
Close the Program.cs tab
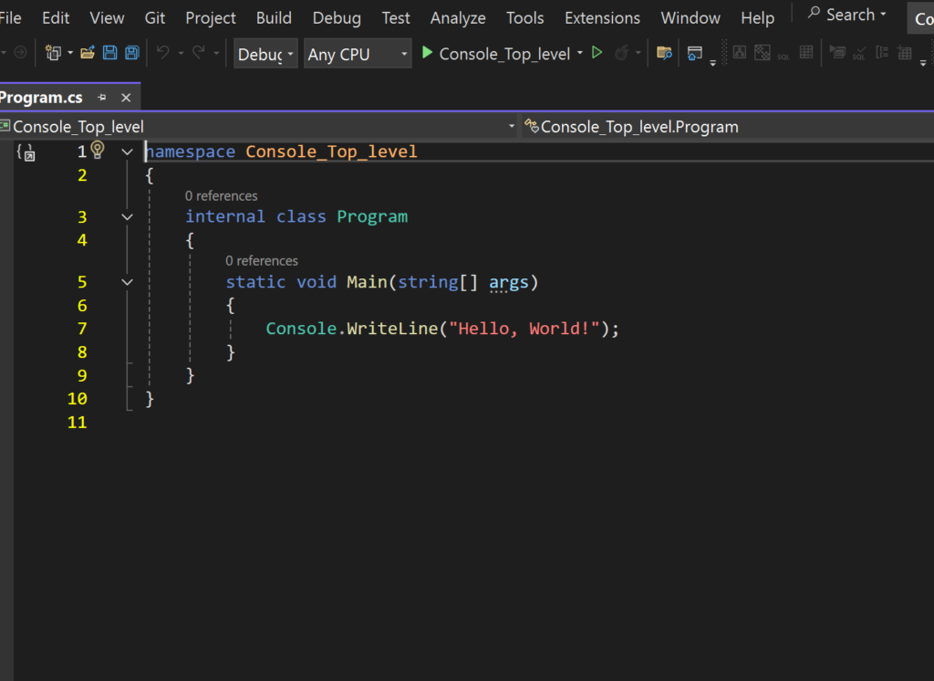tap(126, 98)
